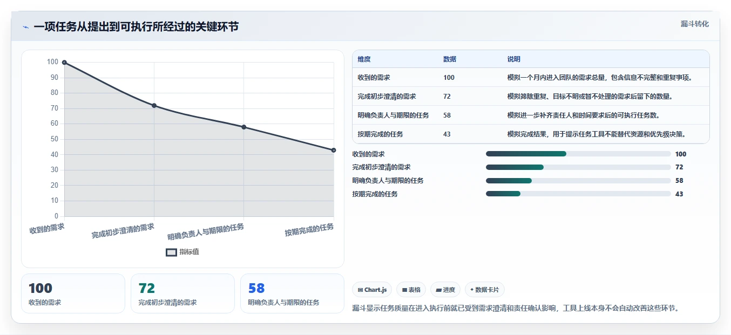
Task: Click the 按期完成的任务 table row label
Action: point(380,134)
